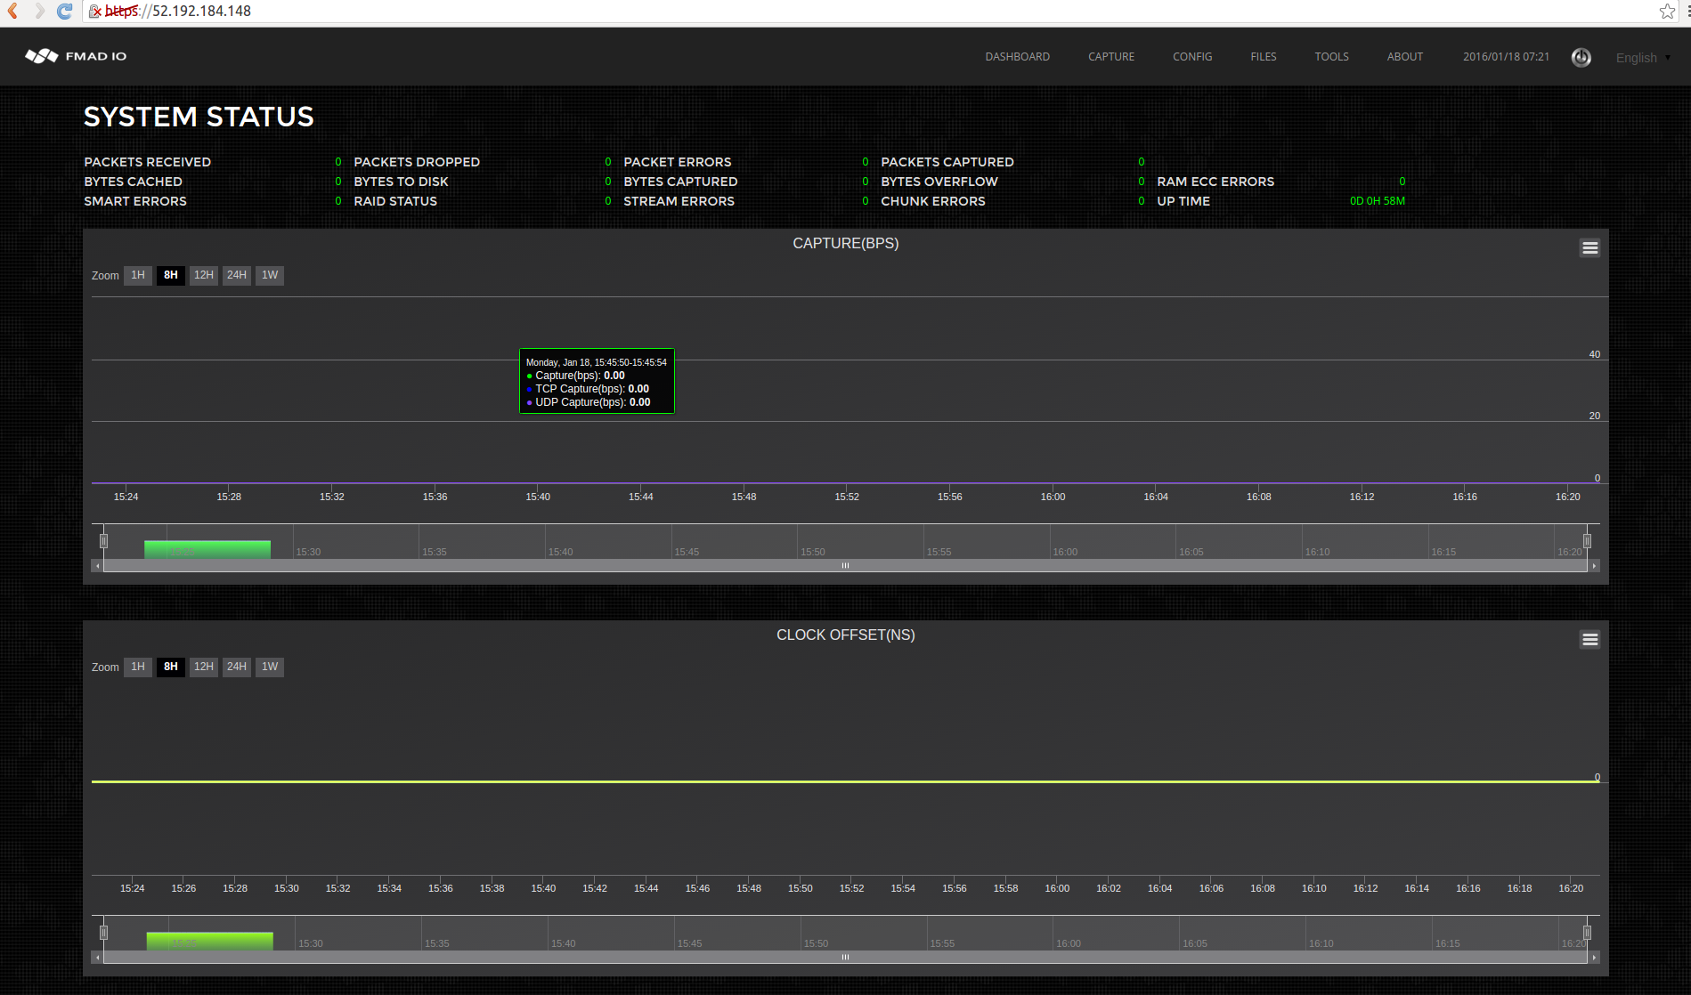
Task: Select the 8H zoom on the Capture chart
Action: coord(170,275)
